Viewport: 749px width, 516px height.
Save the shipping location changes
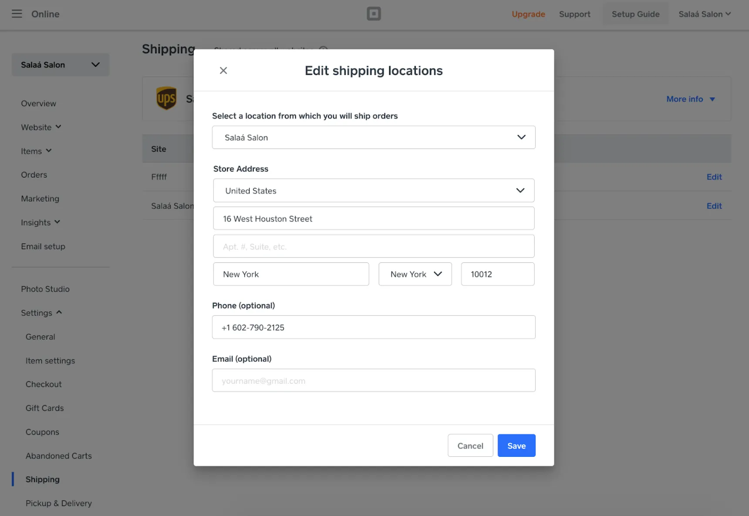[x=516, y=446]
